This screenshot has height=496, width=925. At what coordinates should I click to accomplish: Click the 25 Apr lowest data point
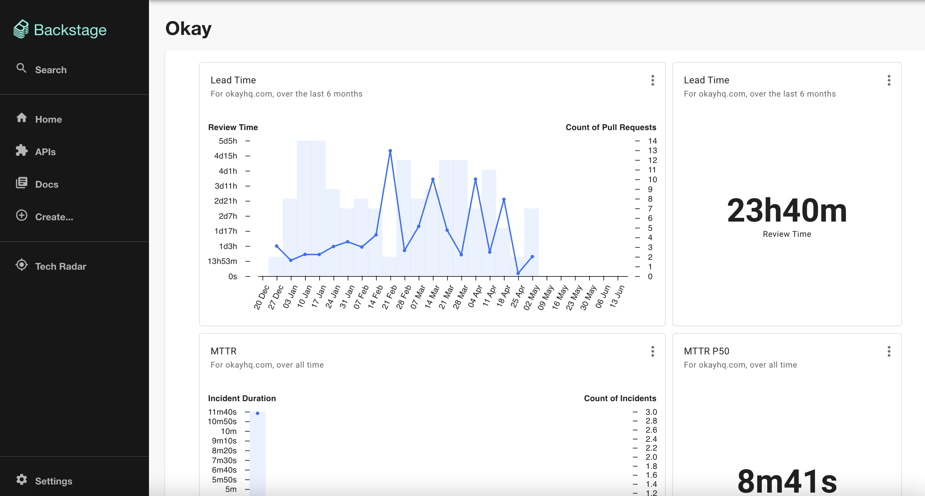[x=518, y=273]
